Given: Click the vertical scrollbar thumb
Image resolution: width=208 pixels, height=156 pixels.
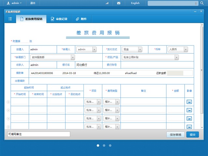Looking at the screenshot, I should pyautogui.click(x=202, y=70).
